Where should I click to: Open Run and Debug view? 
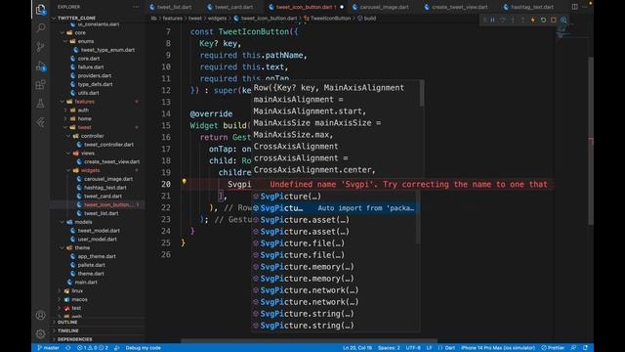41,66
